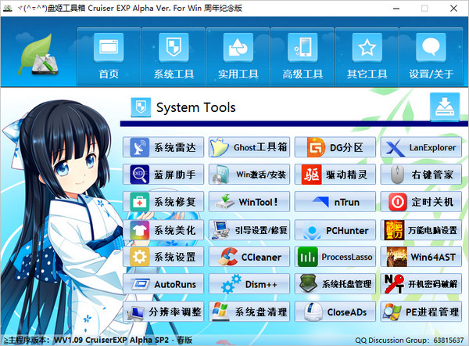Open the 其它工具 tab
Viewport: 469px width, 346px height.
pyautogui.click(x=367, y=57)
